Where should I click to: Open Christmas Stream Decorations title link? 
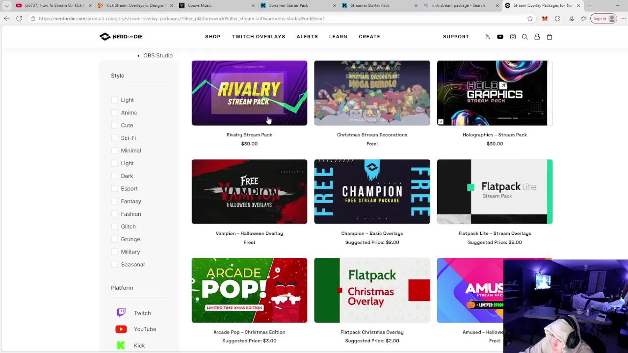click(x=372, y=135)
